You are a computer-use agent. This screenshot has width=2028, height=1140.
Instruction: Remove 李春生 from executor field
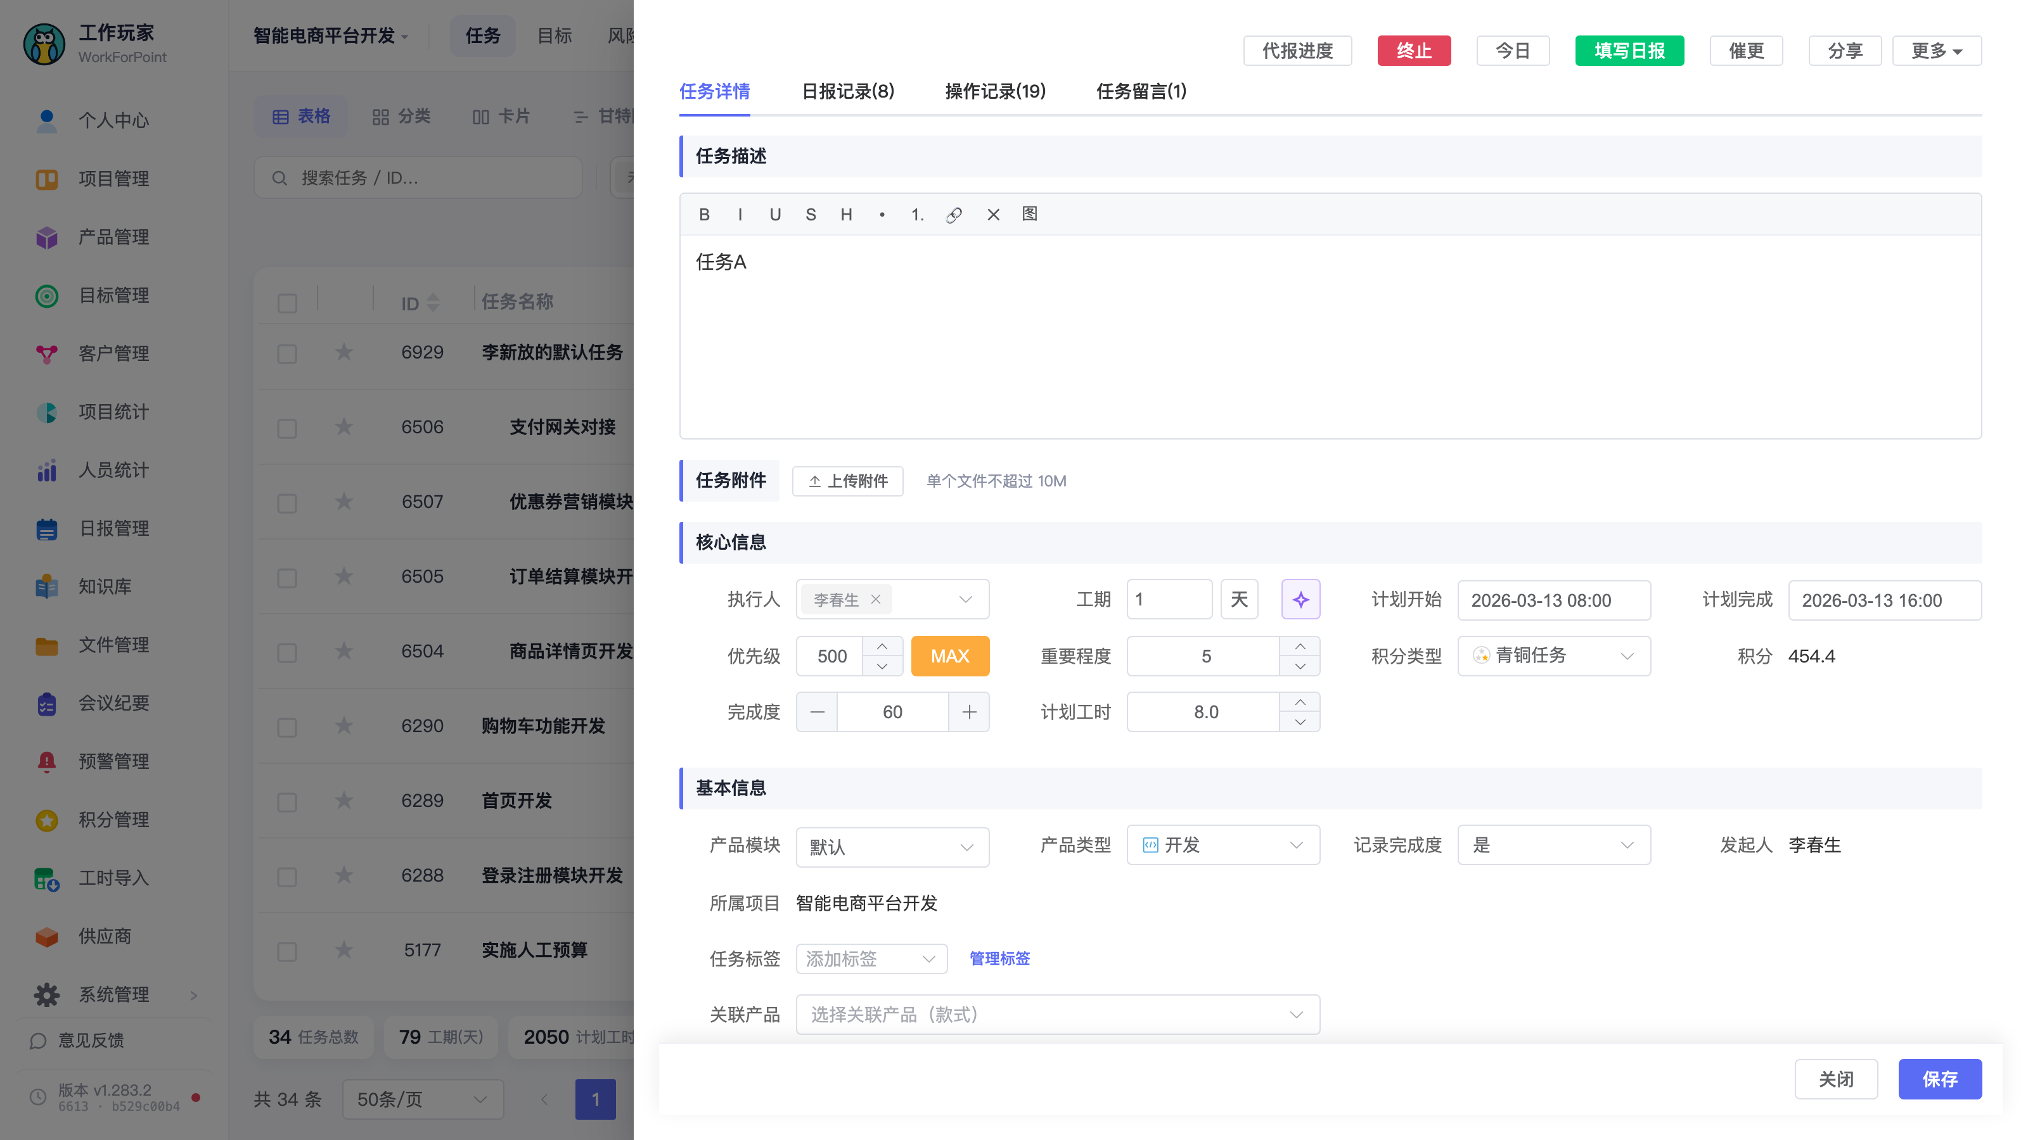pos(875,600)
